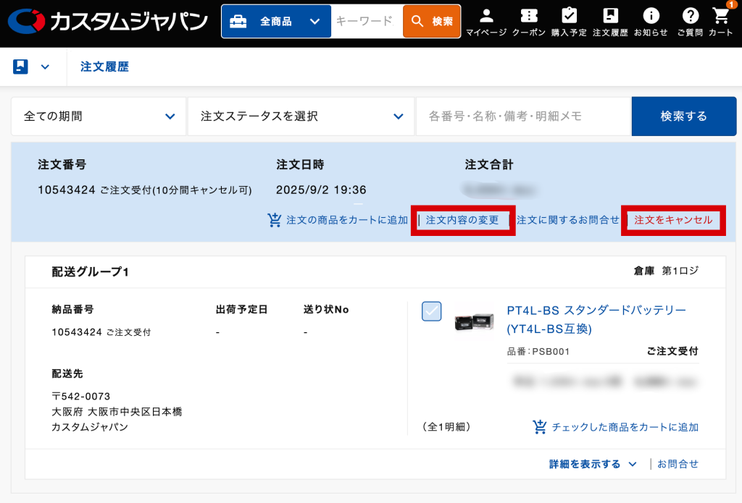
Task: Open the 注文ステータスを選択 dropdown
Action: [x=301, y=116]
